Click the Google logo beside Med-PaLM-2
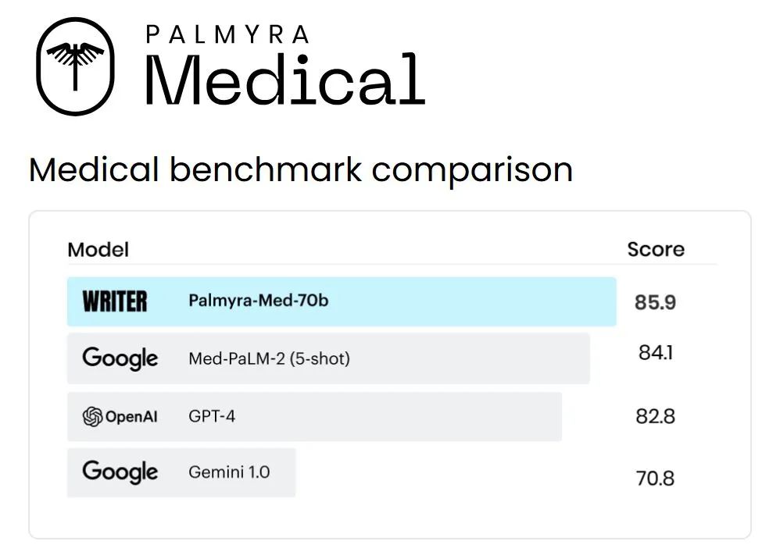The width and height of the screenshot is (780, 559). pos(120,358)
